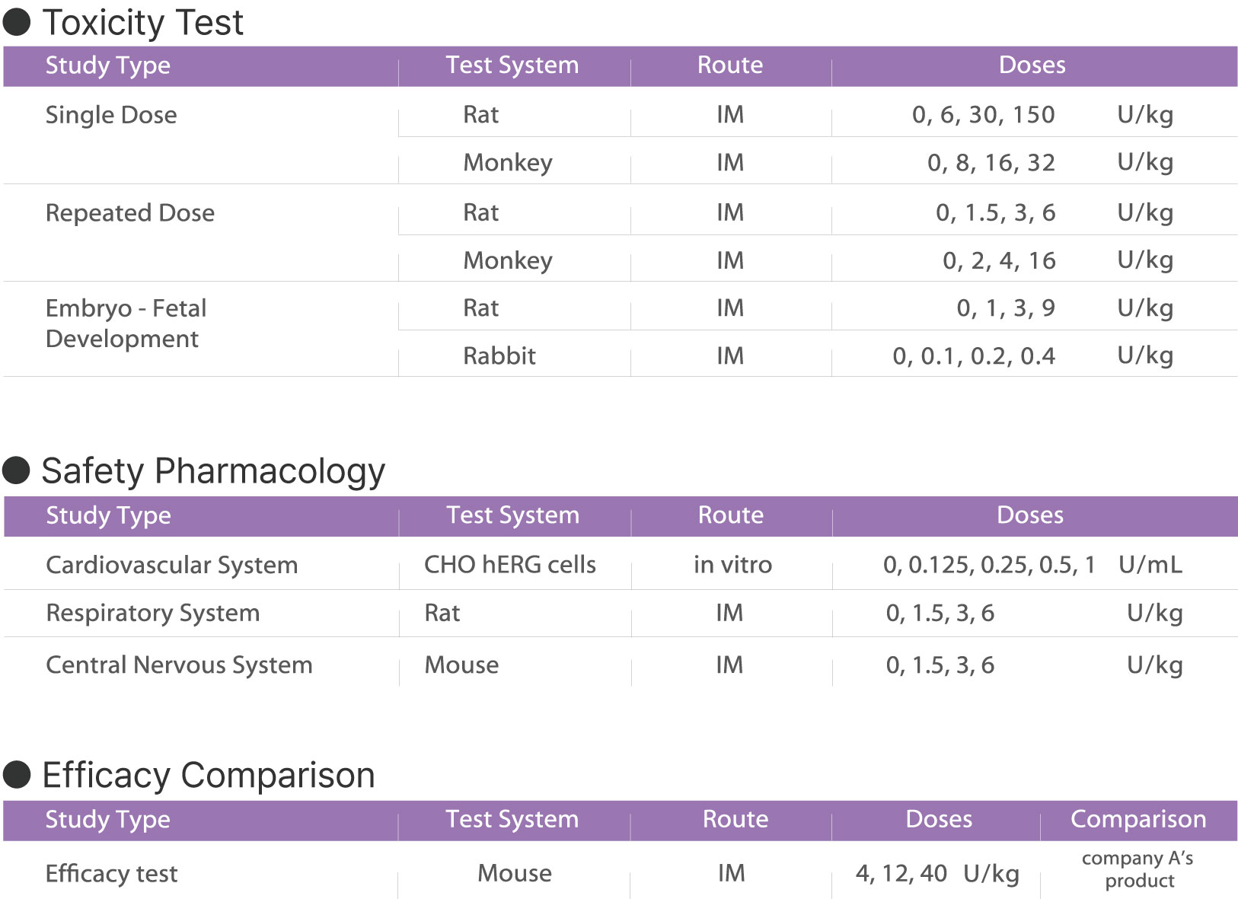
Task: Select the Single Dose study type cell
Action: (111, 115)
